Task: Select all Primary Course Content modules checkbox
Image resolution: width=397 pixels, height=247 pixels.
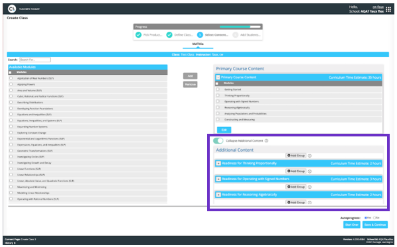Action: coord(217,83)
